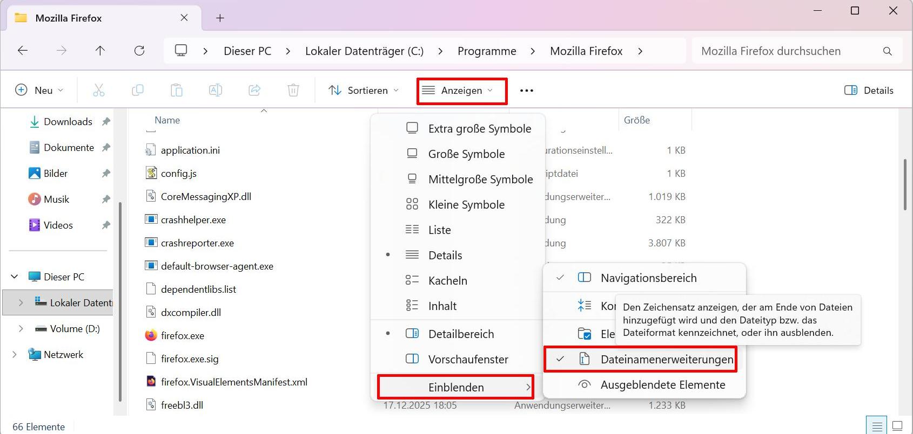Expand the Netzwerk tree node
Image resolution: width=913 pixels, height=434 pixels.
tap(15, 355)
